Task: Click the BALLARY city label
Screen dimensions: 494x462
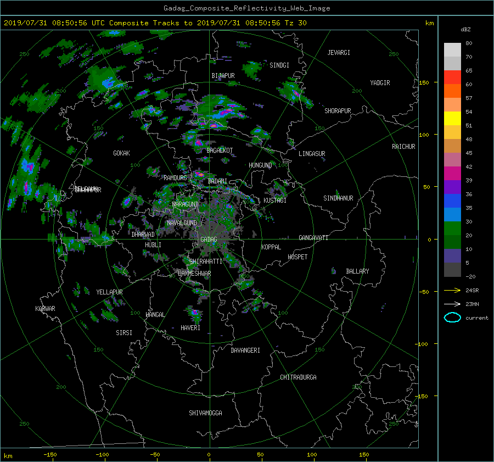Action: click(x=357, y=271)
